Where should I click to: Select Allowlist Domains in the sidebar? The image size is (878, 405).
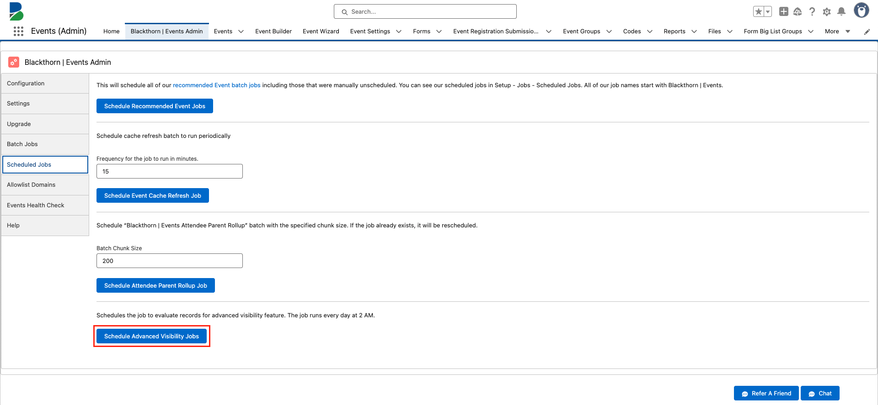(45, 185)
